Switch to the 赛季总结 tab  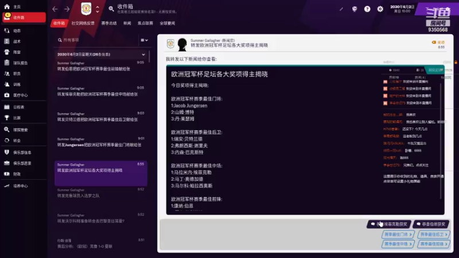pyautogui.click(x=109, y=23)
